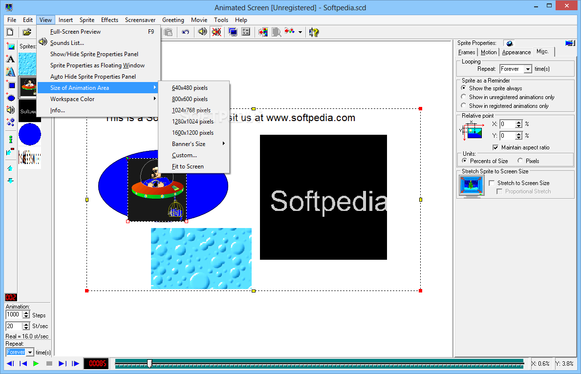Move sprite up with the cyan up arrow
The height and width of the screenshot is (374, 581).
[10, 168]
